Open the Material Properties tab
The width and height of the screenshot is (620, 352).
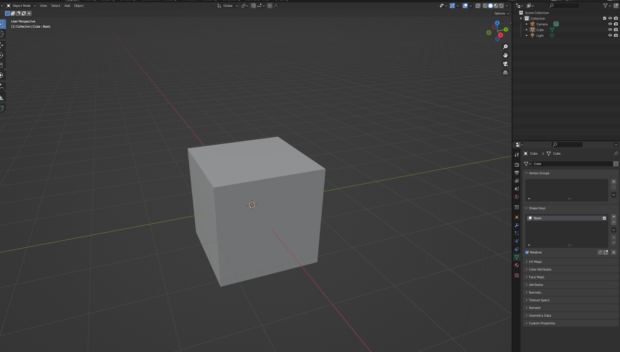[516, 265]
